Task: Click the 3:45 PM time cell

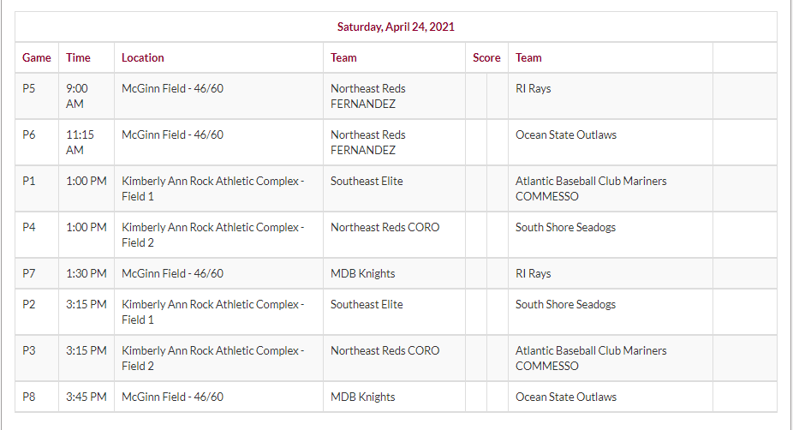Action: coord(86,397)
